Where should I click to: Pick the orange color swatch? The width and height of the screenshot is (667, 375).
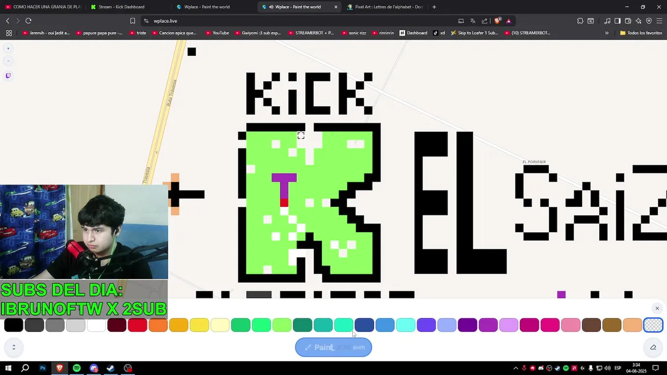coord(158,325)
